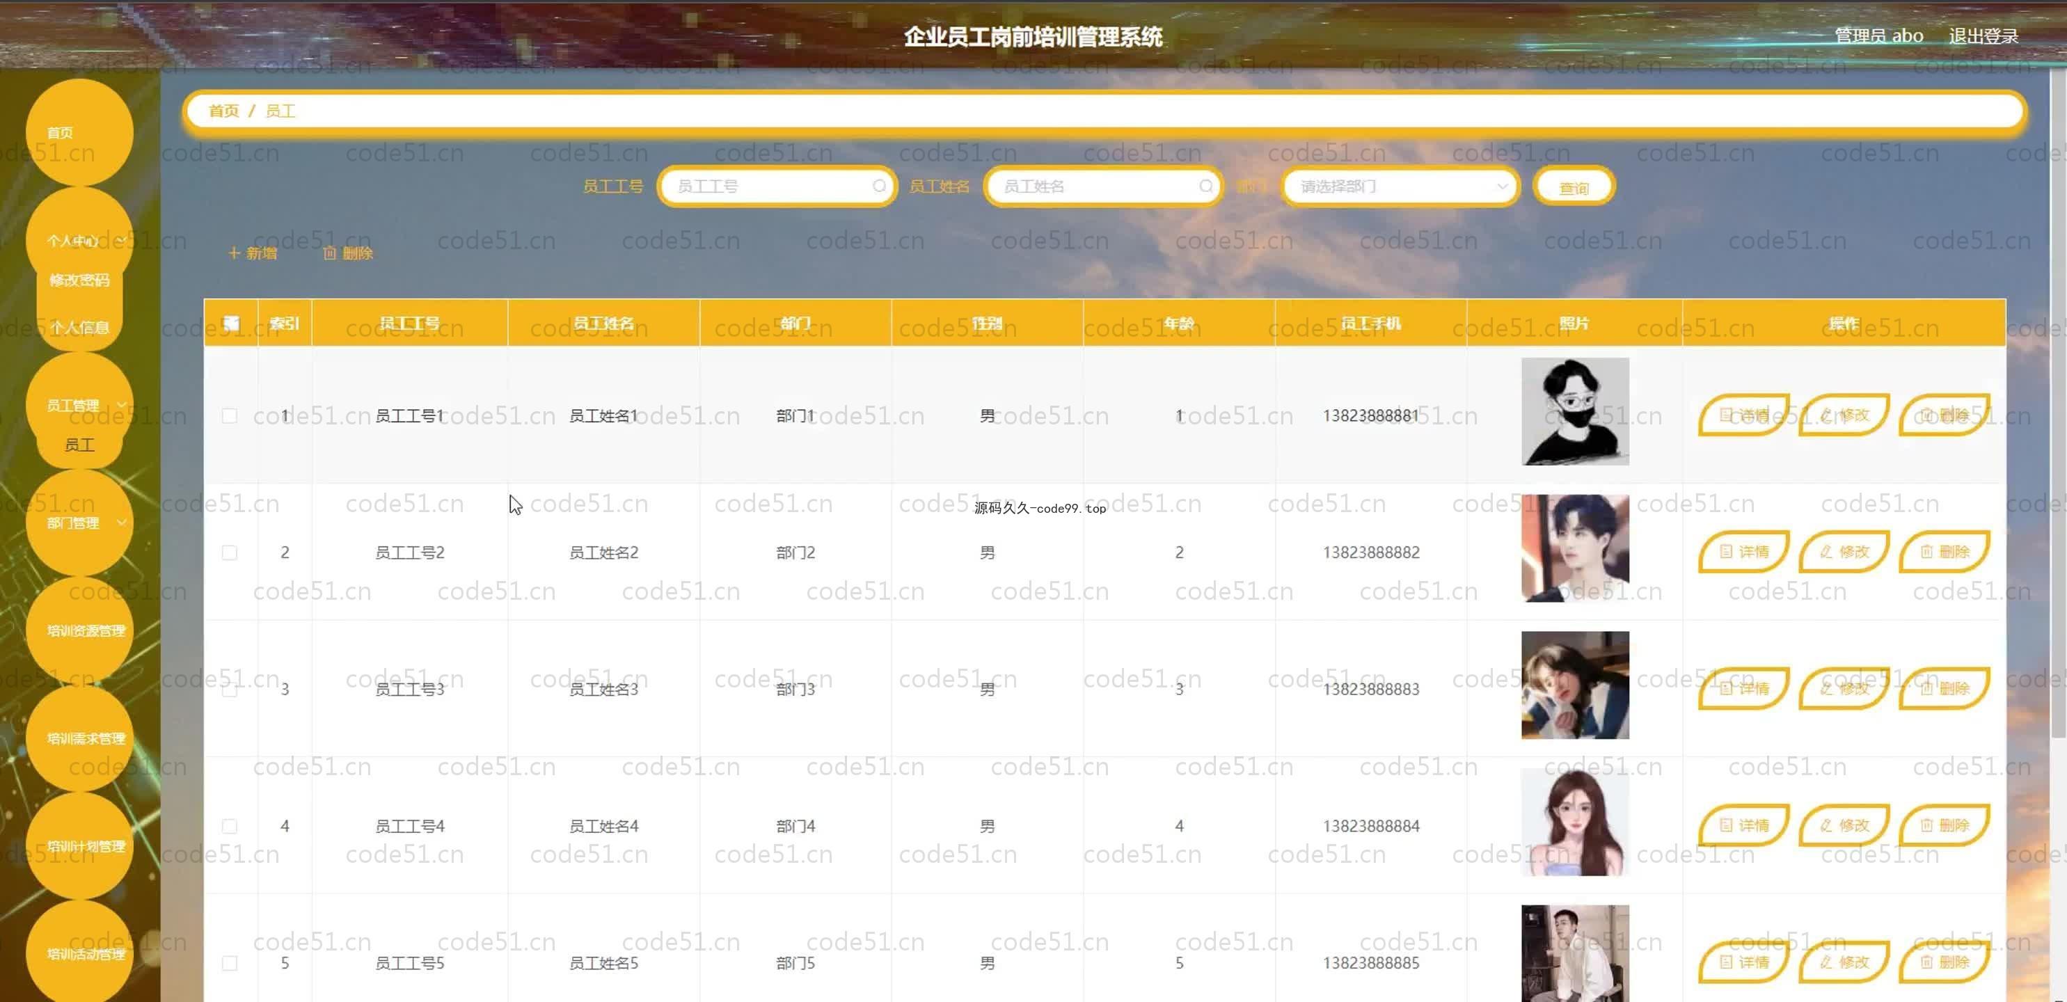Focus the 员工工号 search input
This screenshot has height=1002, width=2067.
tap(776, 186)
